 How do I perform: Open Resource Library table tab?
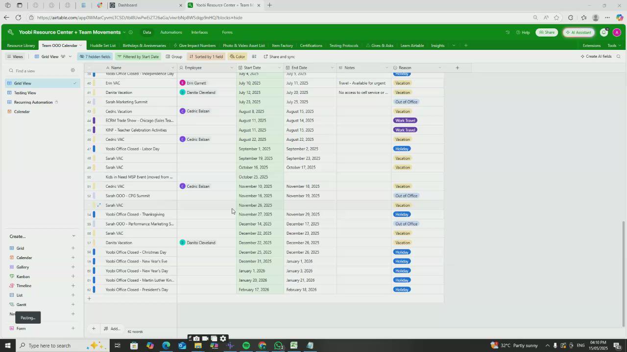21,45
